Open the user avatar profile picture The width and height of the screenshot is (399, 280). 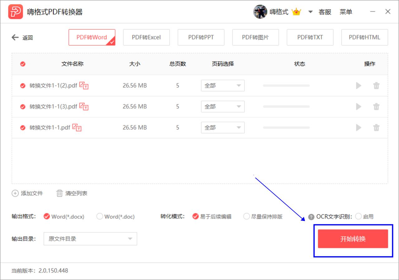point(260,12)
